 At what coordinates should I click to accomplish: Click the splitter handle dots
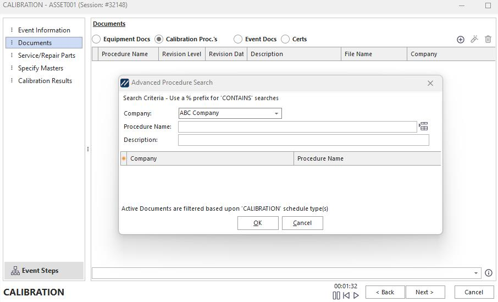[x=88, y=149]
